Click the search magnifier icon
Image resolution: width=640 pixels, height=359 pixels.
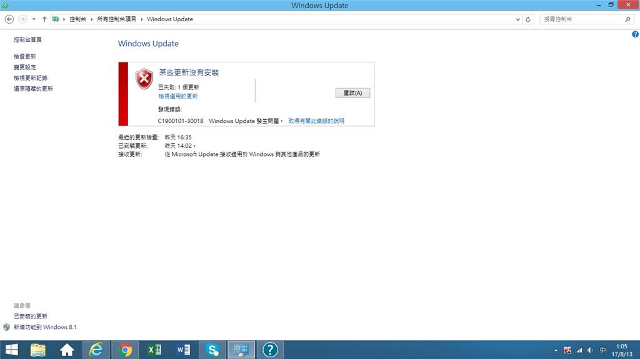627,19
